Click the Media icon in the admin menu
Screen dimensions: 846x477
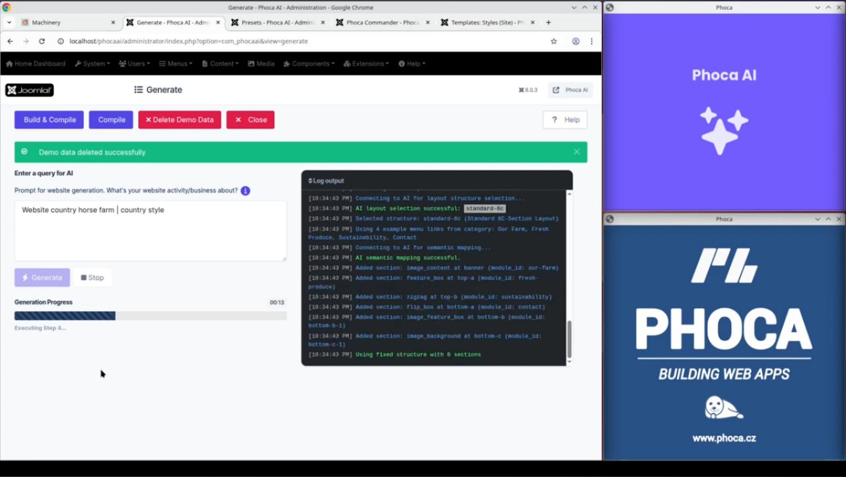click(x=252, y=63)
